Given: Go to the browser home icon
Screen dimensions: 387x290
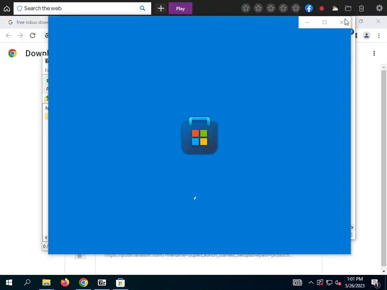Looking at the screenshot, I should pos(7,8).
